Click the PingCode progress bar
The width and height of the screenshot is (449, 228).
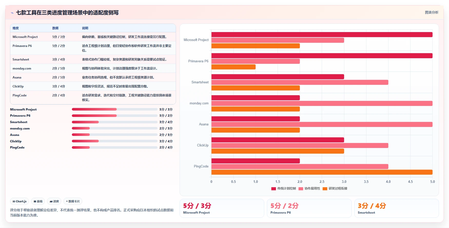click(115, 147)
